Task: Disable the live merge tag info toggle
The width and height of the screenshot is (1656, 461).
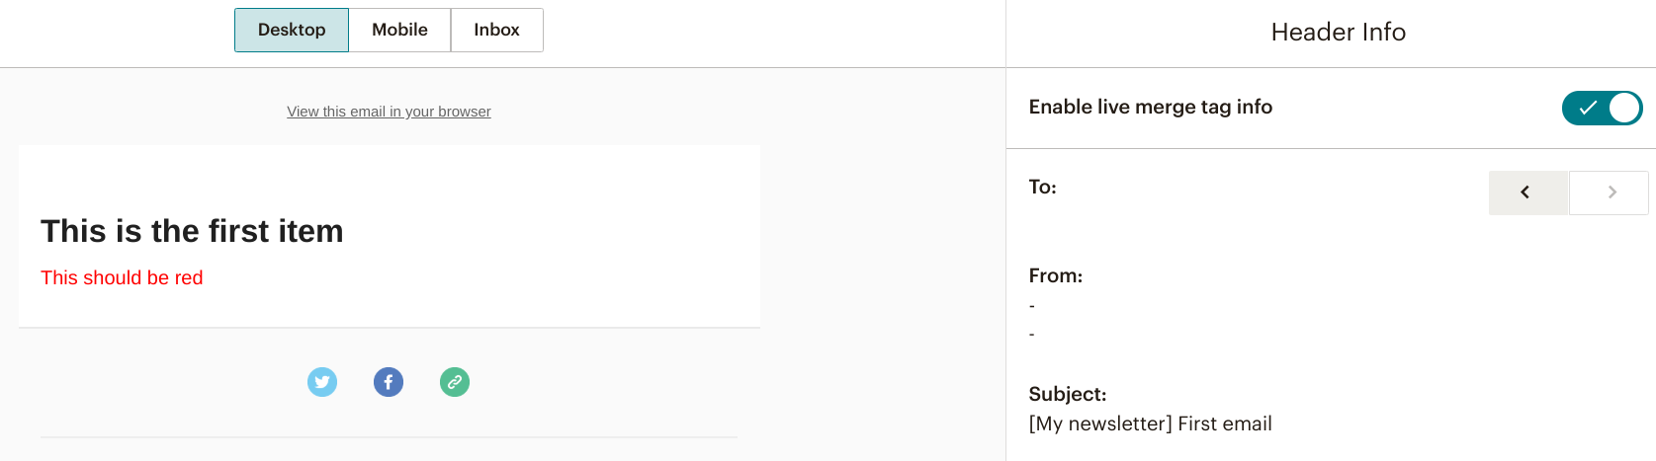Action: click(1602, 108)
